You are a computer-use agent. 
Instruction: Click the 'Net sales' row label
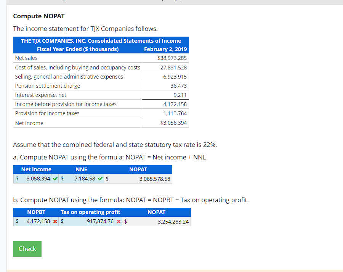[x=26, y=58]
